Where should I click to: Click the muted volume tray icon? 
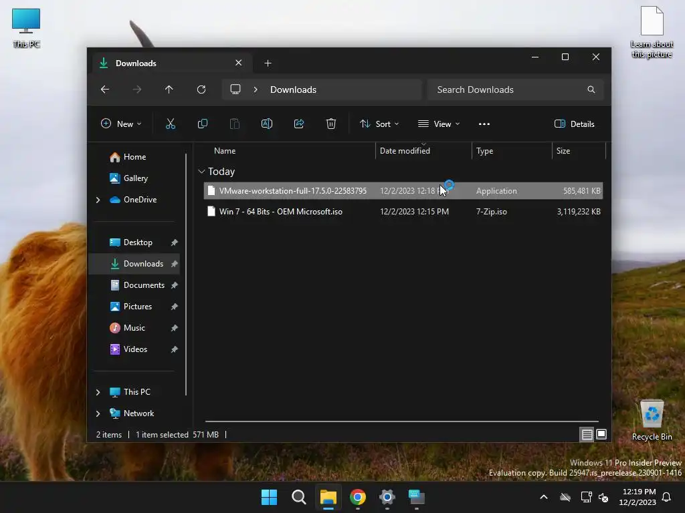click(603, 497)
